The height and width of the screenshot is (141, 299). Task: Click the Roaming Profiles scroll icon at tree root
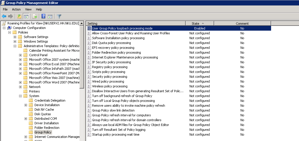point(4,23)
